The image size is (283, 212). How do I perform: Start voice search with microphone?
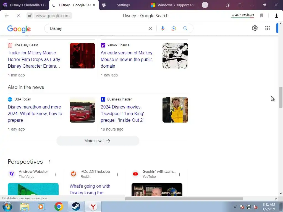[163, 28]
